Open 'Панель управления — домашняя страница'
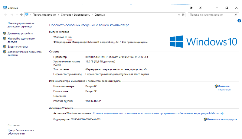This screenshot has height=139, width=242. (x=21, y=25)
